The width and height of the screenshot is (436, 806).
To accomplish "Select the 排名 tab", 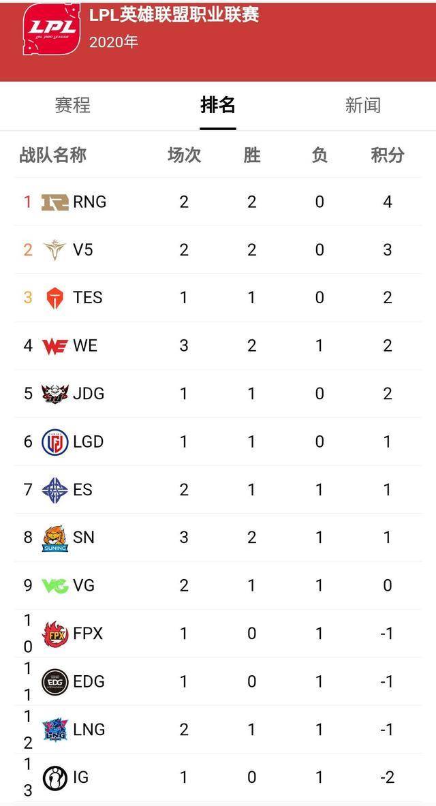I will click(218, 106).
